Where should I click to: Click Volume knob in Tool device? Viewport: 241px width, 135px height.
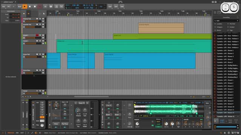point(78,110)
